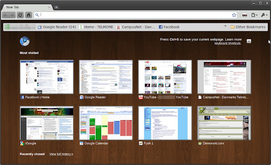The height and width of the screenshot is (165, 271).
Task: Open the YouTube thumbnail preview
Action: [x=165, y=77]
